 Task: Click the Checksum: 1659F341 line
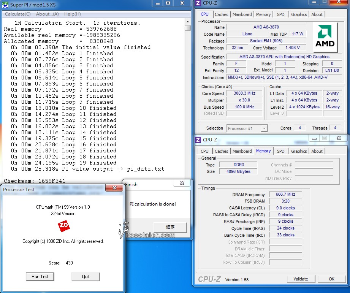35,181
